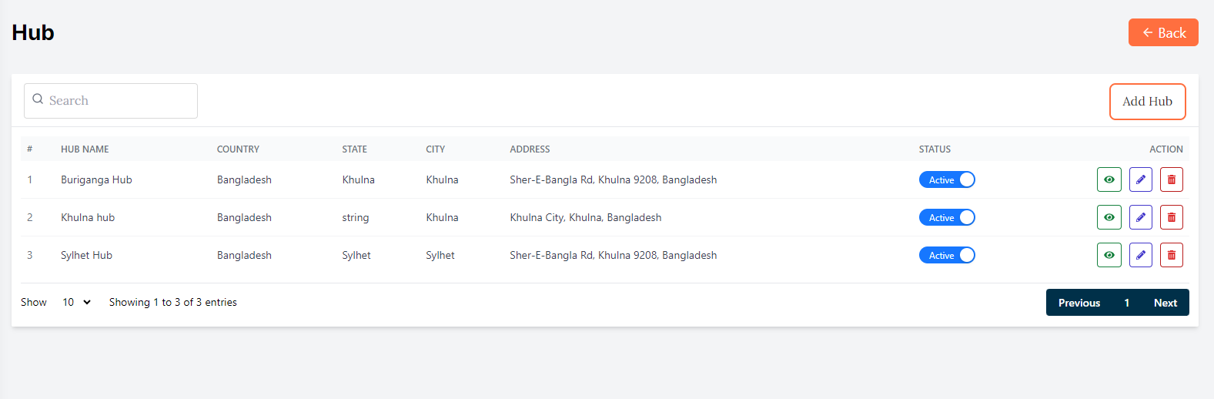Viewport: 1214px width, 399px height.
Task: Delete the Buriganga Hub row
Action: (x=1171, y=179)
